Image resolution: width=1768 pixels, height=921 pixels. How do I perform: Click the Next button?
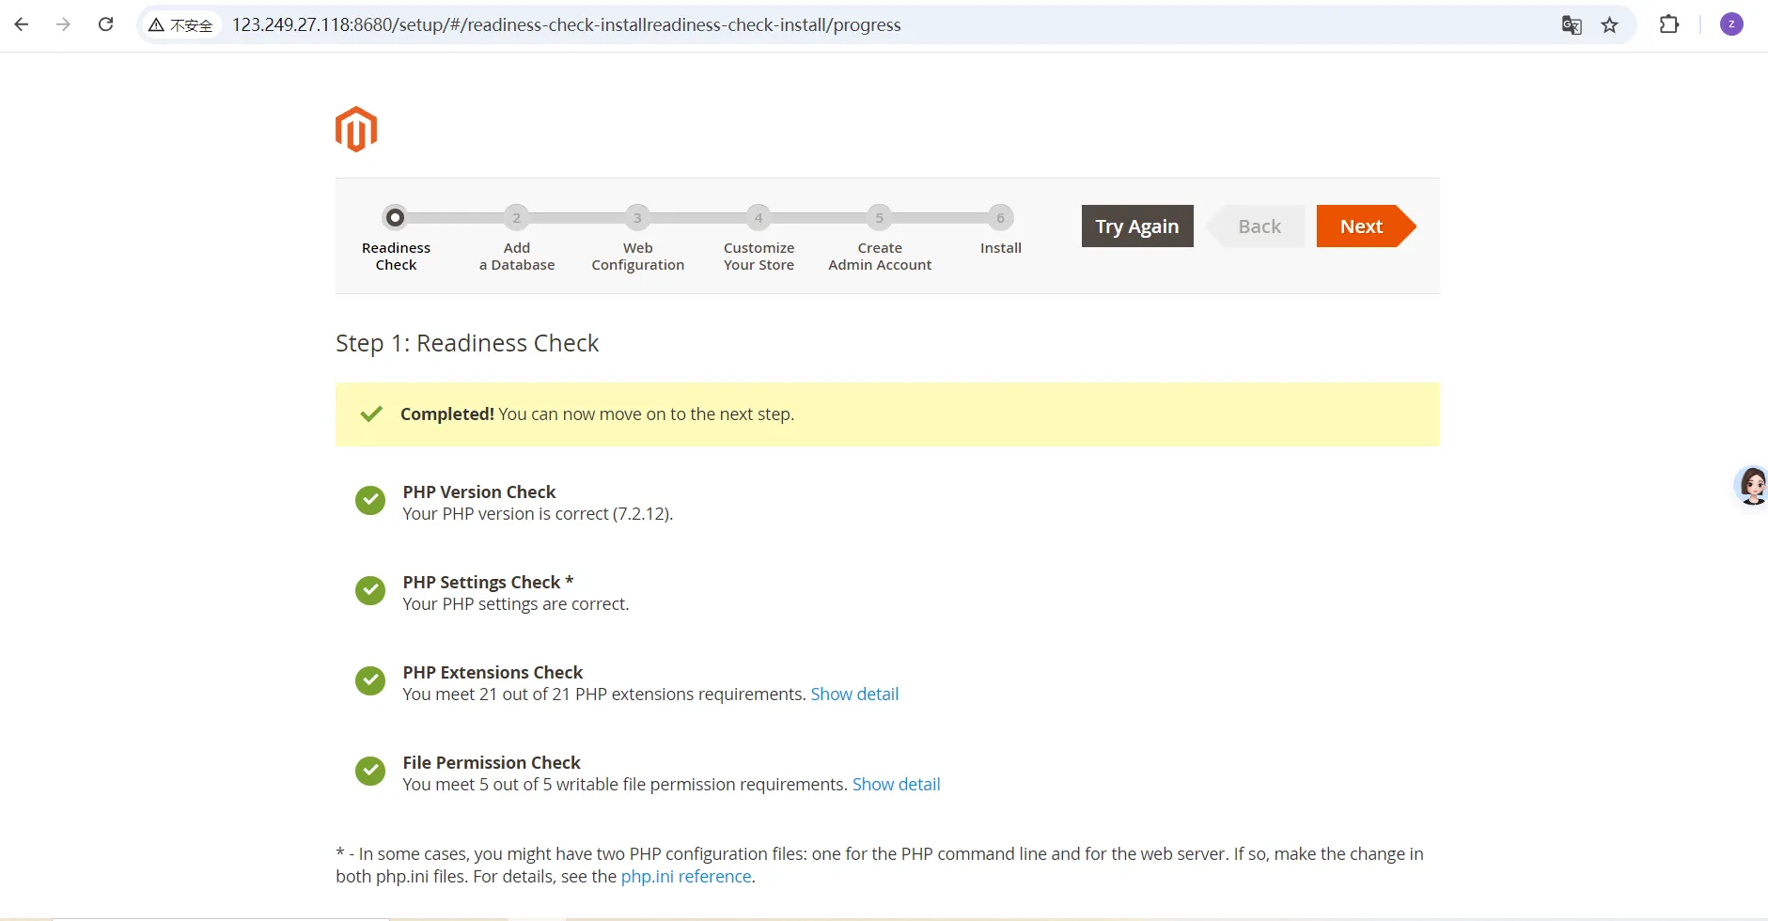pos(1361,226)
